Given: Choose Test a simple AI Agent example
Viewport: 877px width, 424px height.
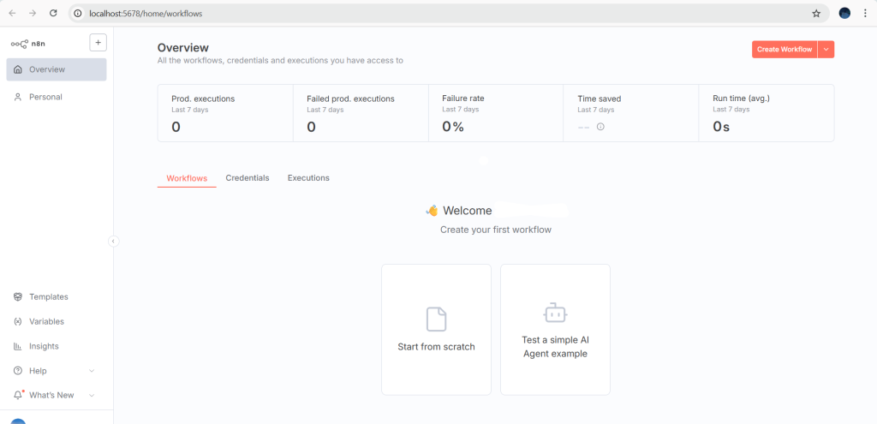Looking at the screenshot, I should (555, 330).
